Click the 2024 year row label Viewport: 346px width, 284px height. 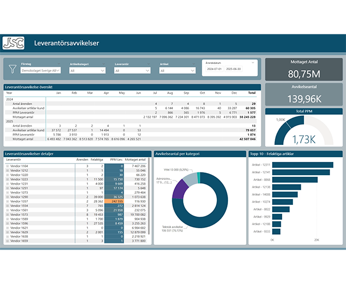point(10,99)
